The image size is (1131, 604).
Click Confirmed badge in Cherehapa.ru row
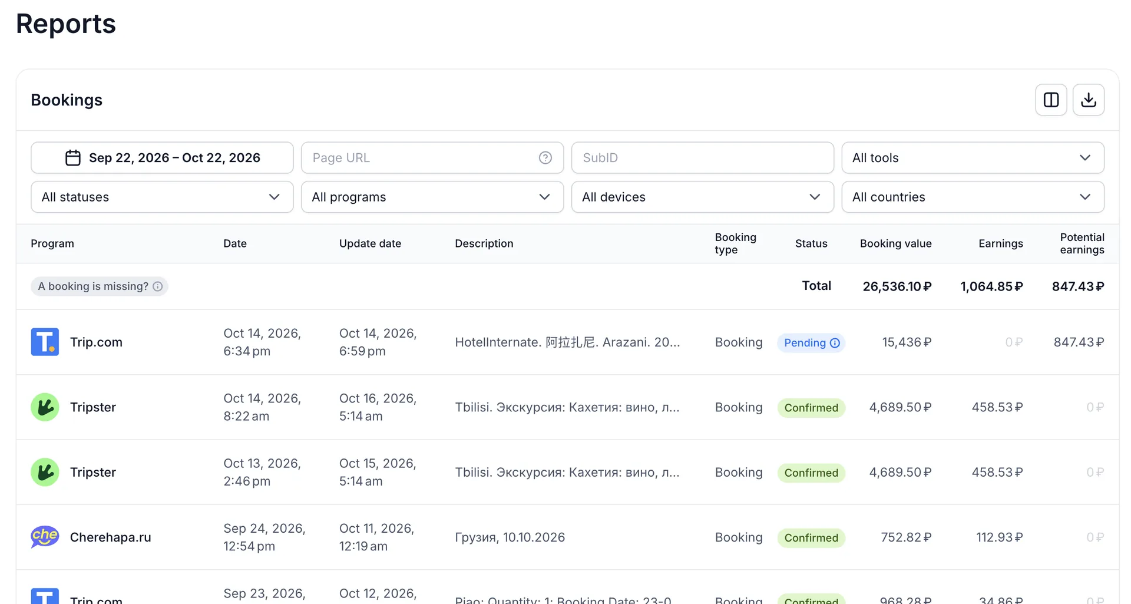(x=811, y=537)
